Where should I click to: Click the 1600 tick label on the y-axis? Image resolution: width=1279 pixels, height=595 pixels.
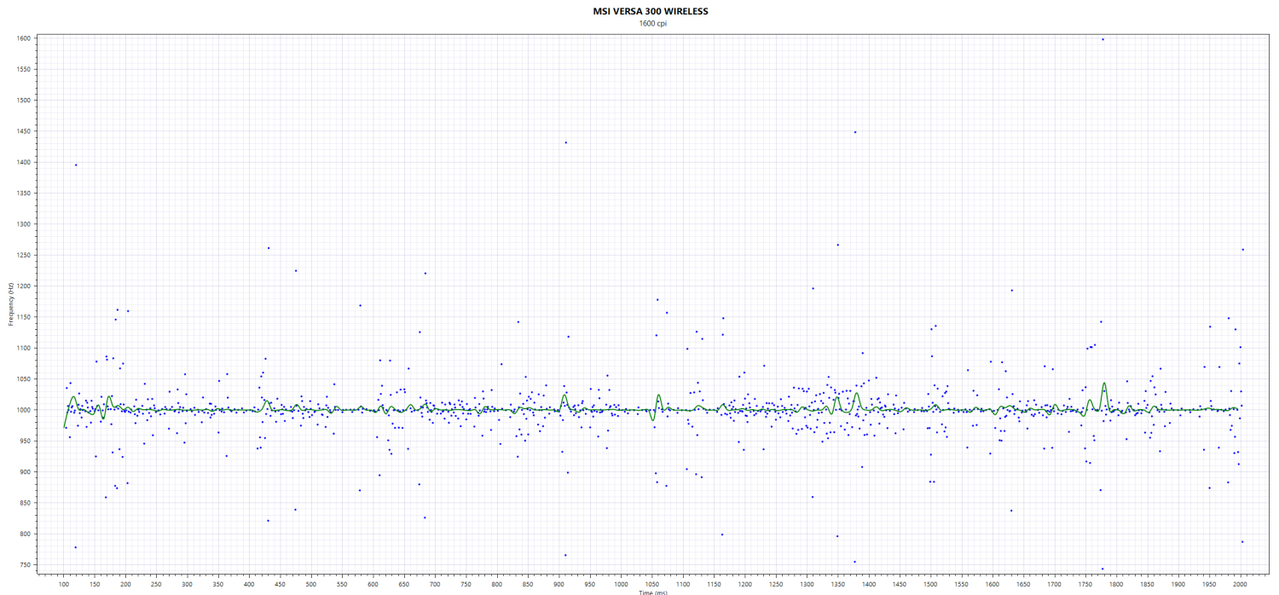(x=23, y=38)
